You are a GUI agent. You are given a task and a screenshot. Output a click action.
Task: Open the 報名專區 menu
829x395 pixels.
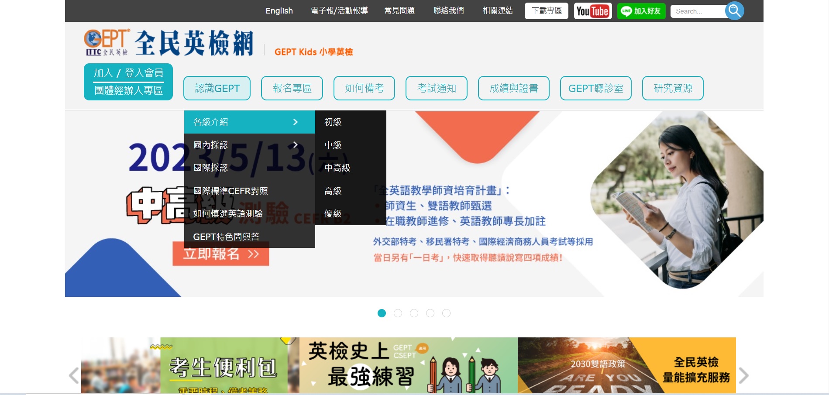coord(292,88)
